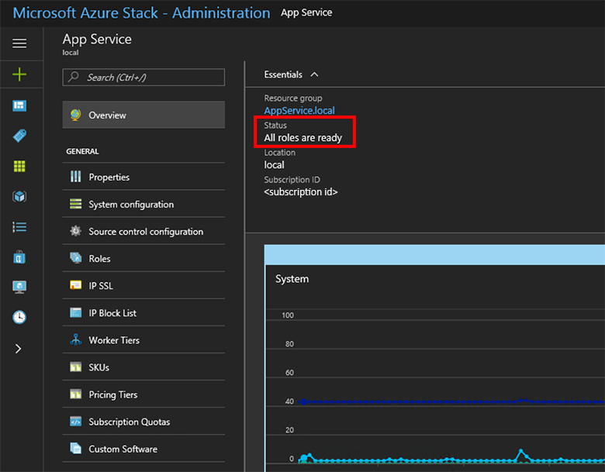
Task: Select Subscription Quotas from the menu
Action: (129, 422)
